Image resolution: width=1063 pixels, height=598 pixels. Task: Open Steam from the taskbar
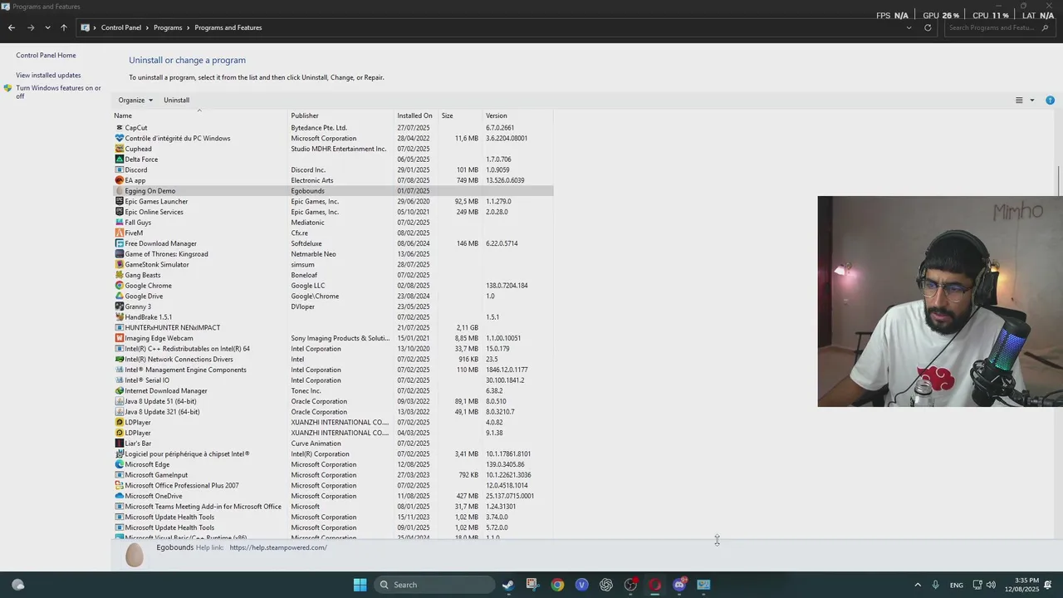click(x=508, y=585)
